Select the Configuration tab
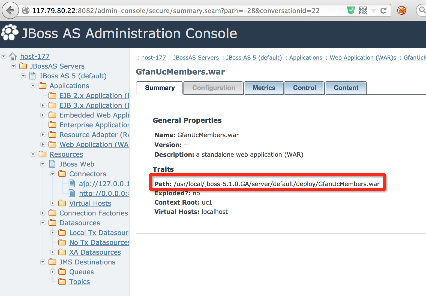This screenshot has width=426, height=296. tap(214, 88)
